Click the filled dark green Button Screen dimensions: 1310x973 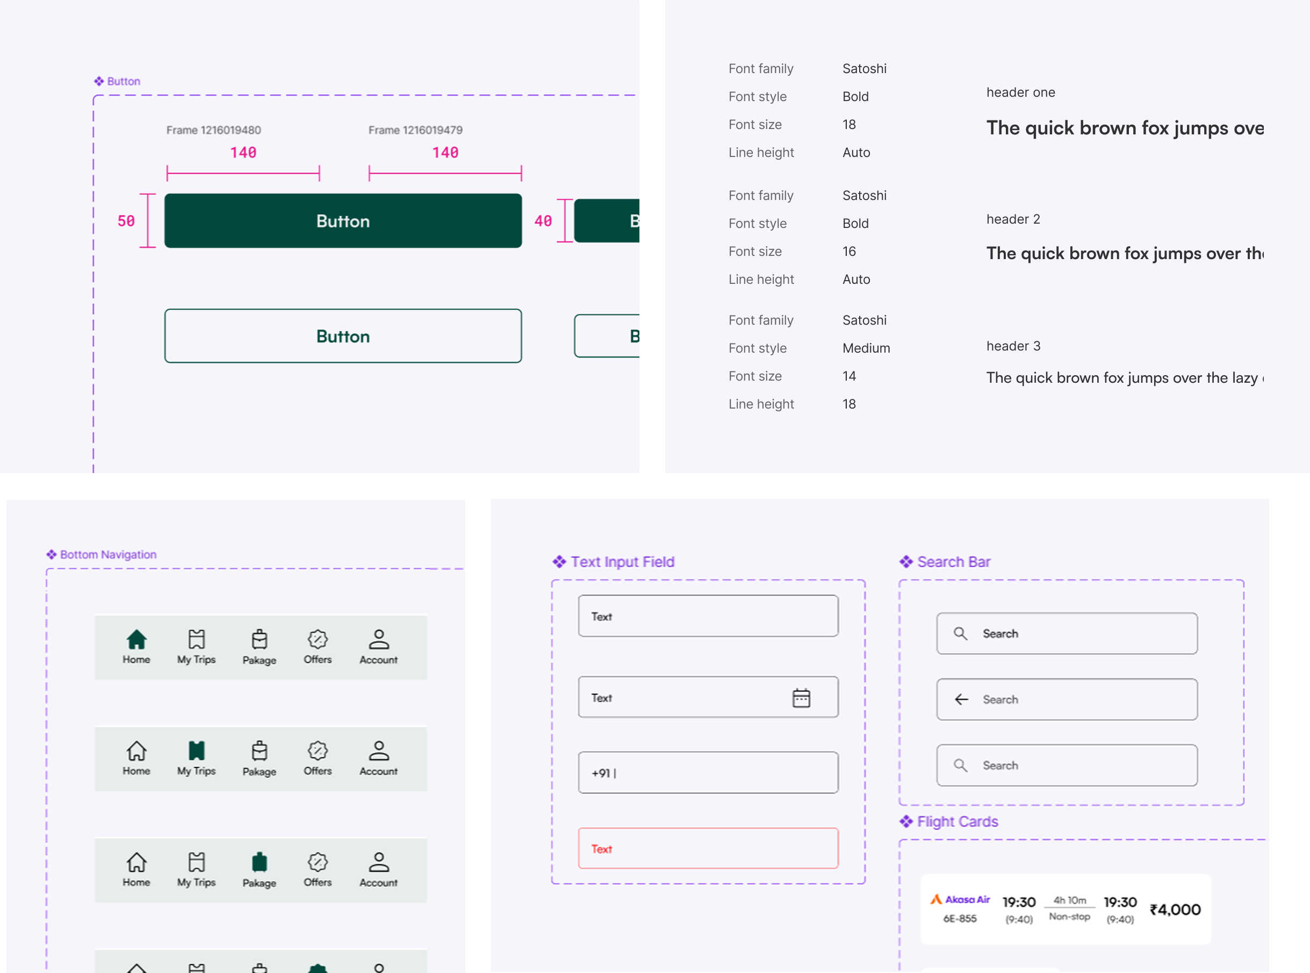click(x=343, y=221)
